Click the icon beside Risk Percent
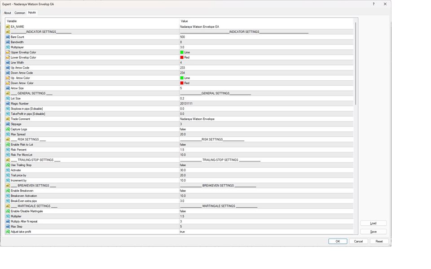Viewport: 431px width, 269px height. [x=8, y=150]
